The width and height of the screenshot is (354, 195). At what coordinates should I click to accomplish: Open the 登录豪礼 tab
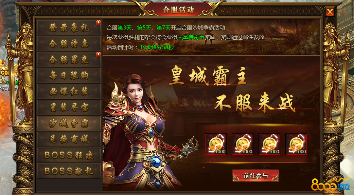pyautogui.click(x=69, y=28)
